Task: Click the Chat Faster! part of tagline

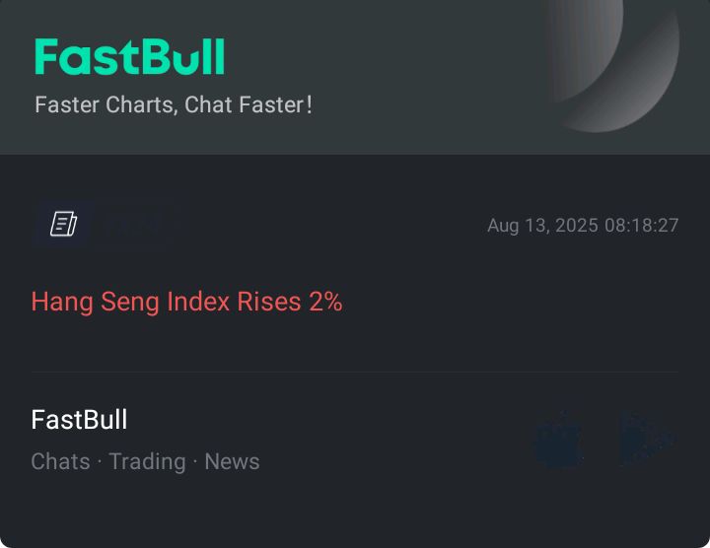Action: coord(248,105)
